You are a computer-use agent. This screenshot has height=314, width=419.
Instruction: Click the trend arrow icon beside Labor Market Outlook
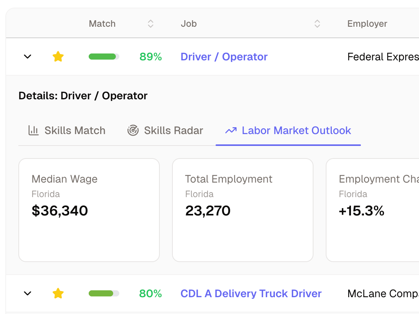[x=231, y=130]
